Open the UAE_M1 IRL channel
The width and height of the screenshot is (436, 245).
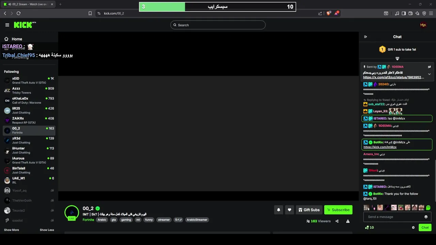(29, 180)
